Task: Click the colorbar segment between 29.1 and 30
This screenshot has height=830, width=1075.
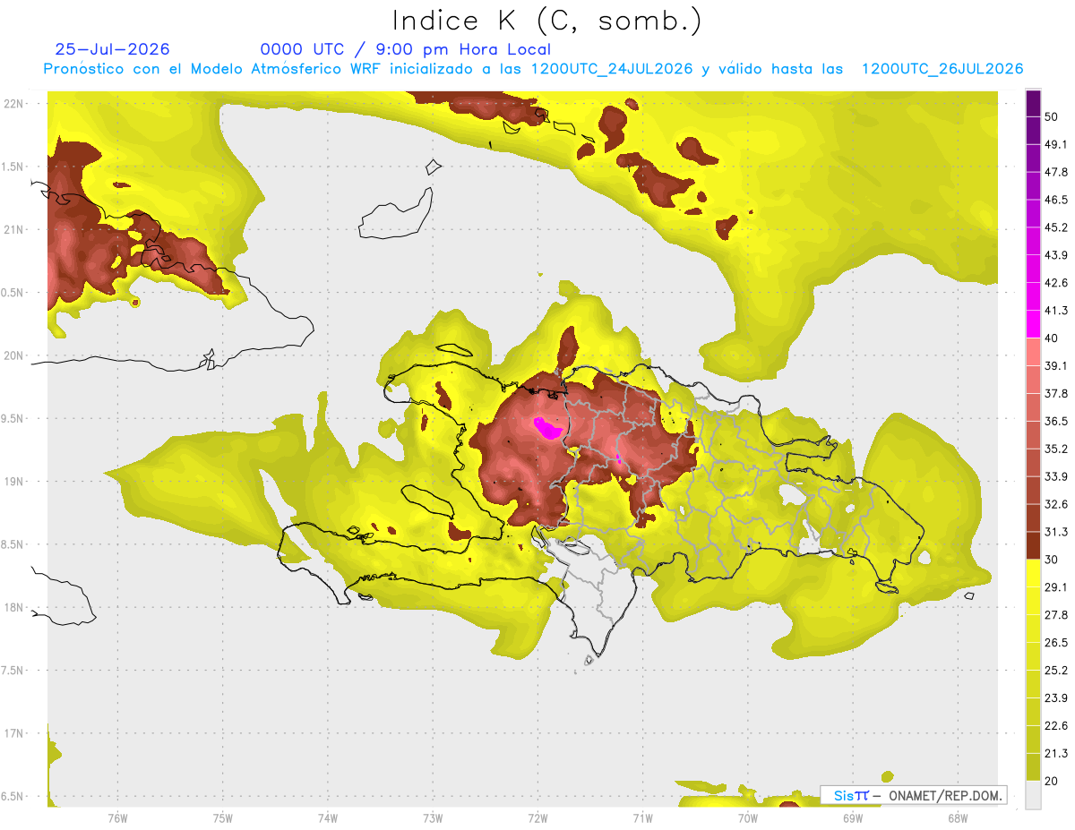Action: [x=1034, y=573]
